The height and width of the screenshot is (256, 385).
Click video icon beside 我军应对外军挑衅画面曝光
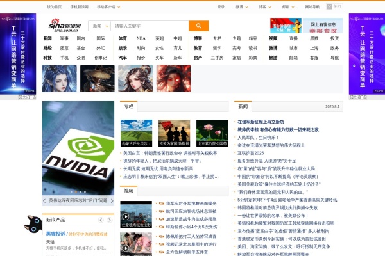point(161,204)
